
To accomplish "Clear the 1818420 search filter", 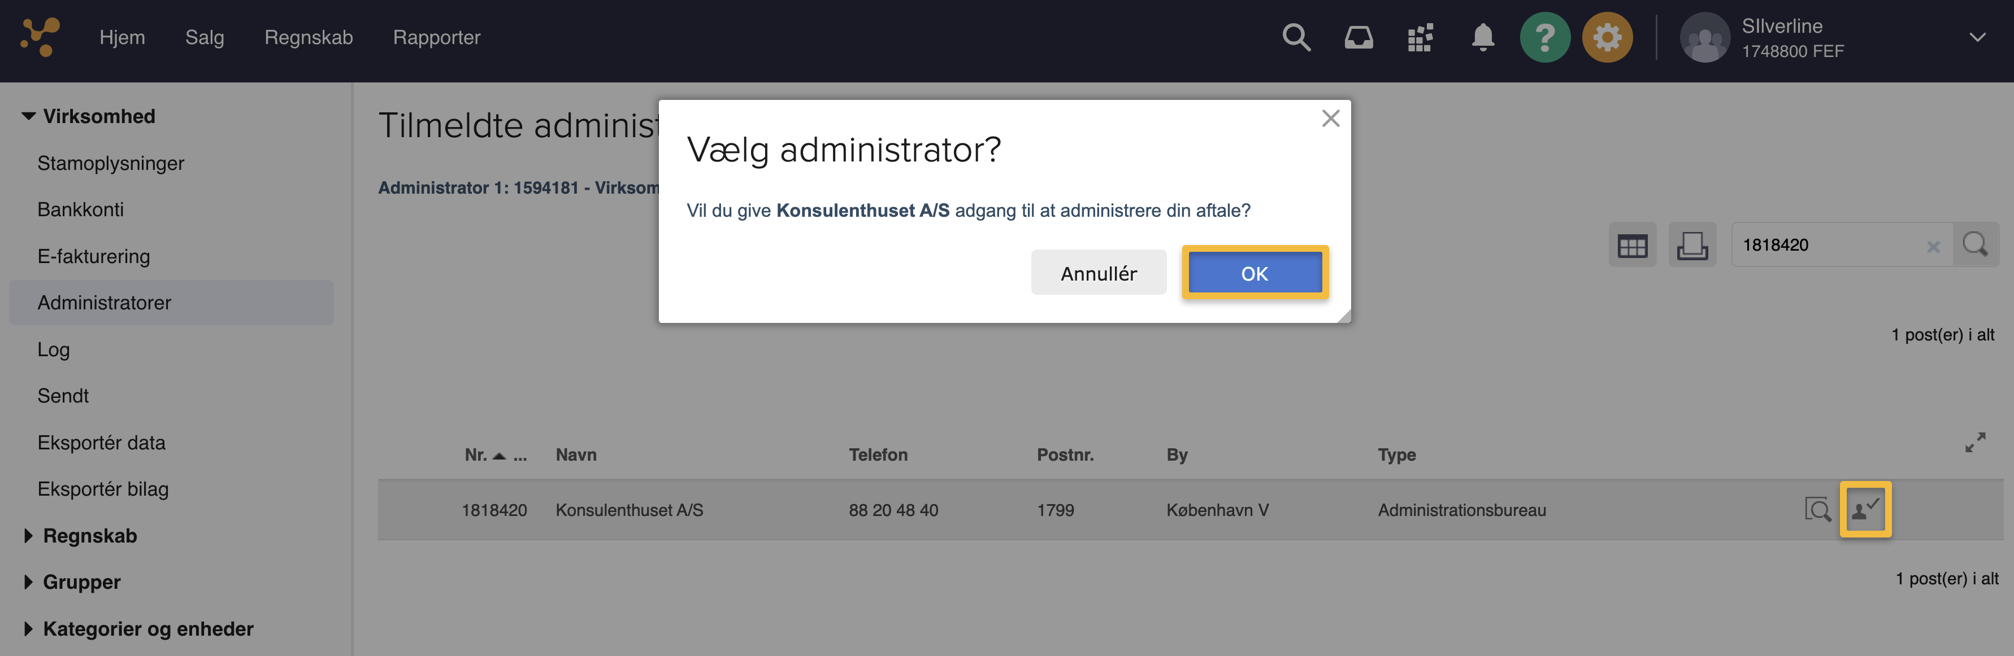I will [x=1934, y=246].
